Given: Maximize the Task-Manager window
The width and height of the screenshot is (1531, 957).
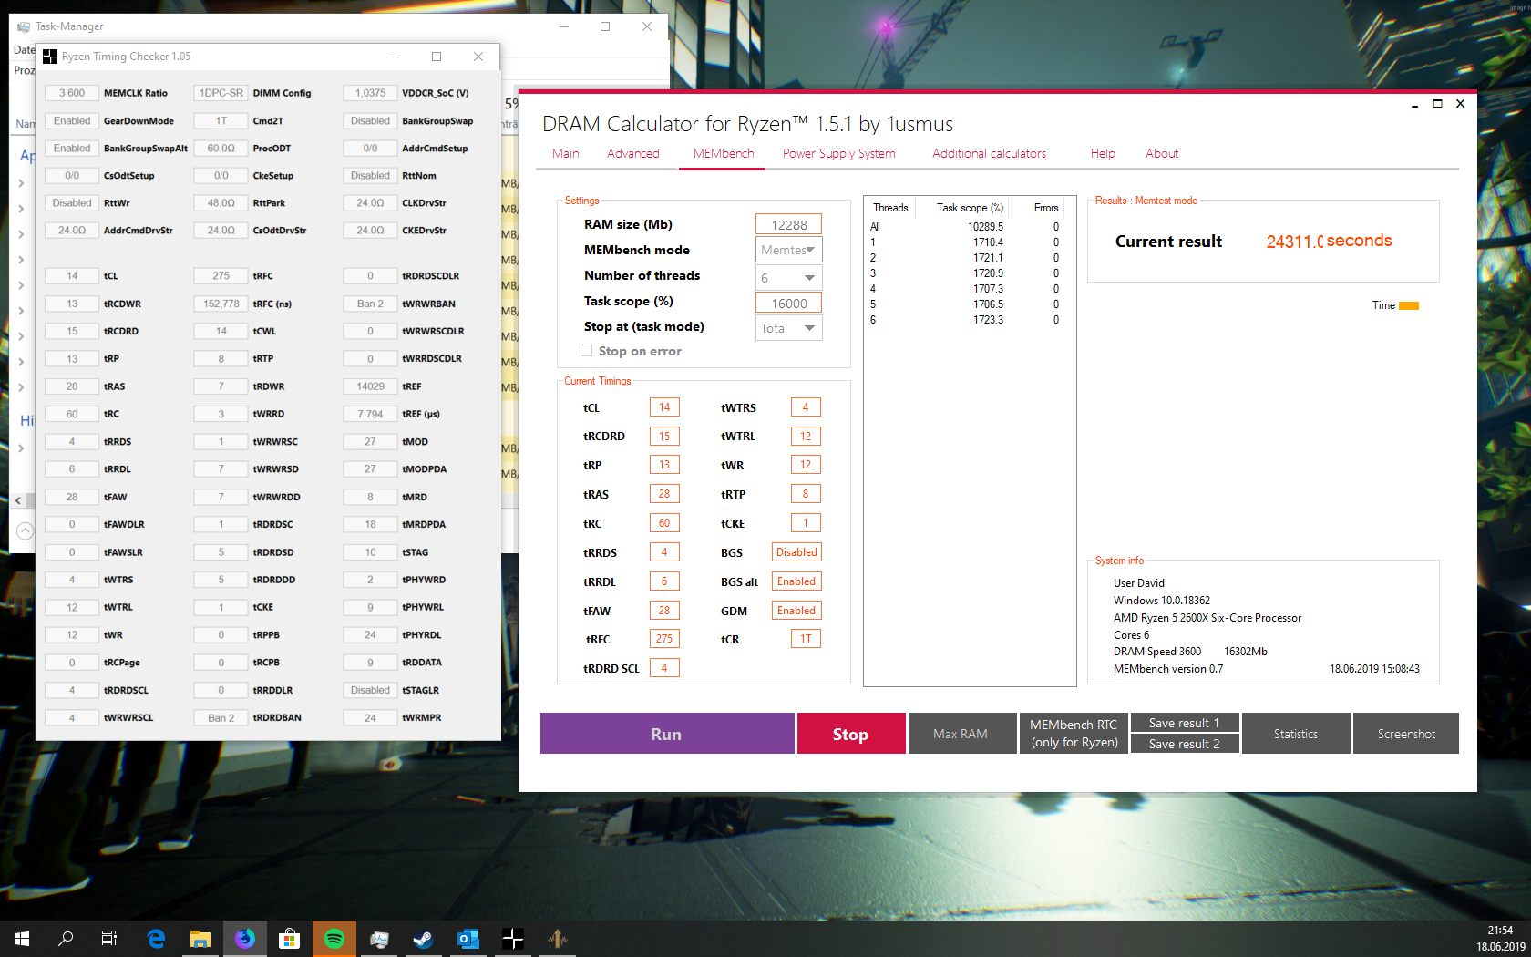Looking at the screenshot, I should [x=605, y=26].
